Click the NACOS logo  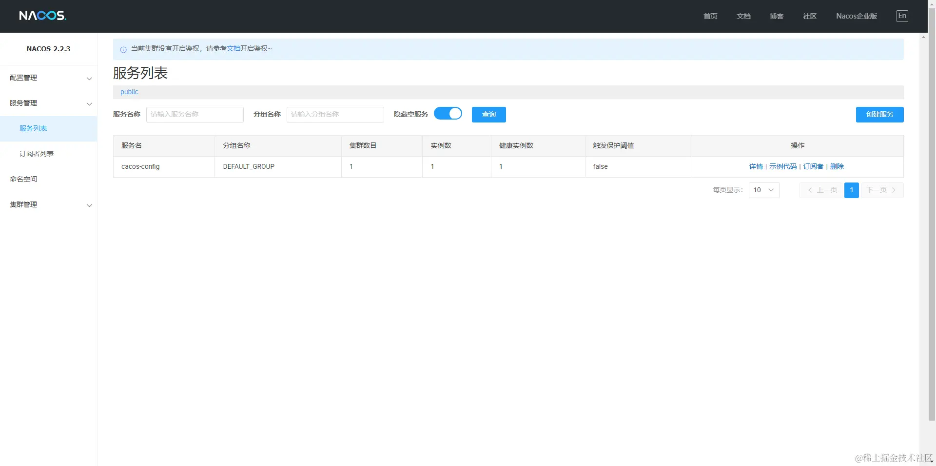tap(43, 16)
